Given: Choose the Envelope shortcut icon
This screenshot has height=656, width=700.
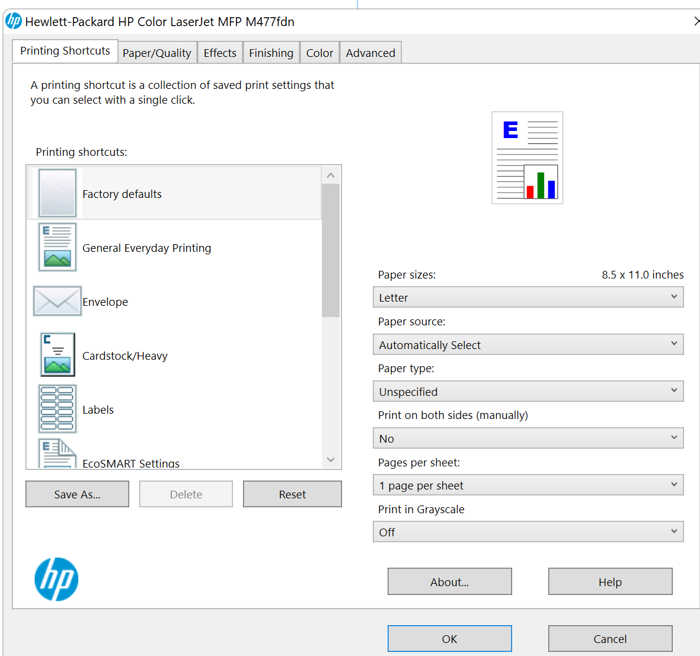Looking at the screenshot, I should click(x=57, y=301).
